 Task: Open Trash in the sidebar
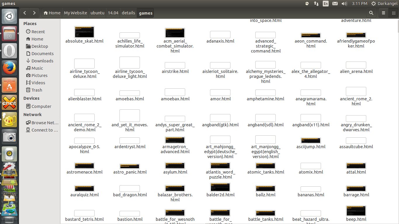[37, 90]
